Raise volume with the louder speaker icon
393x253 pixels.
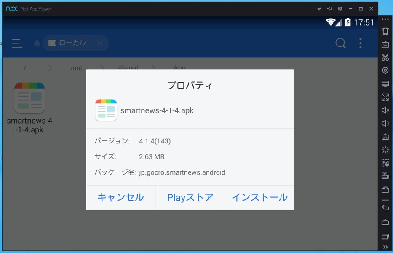coord(385,110)
